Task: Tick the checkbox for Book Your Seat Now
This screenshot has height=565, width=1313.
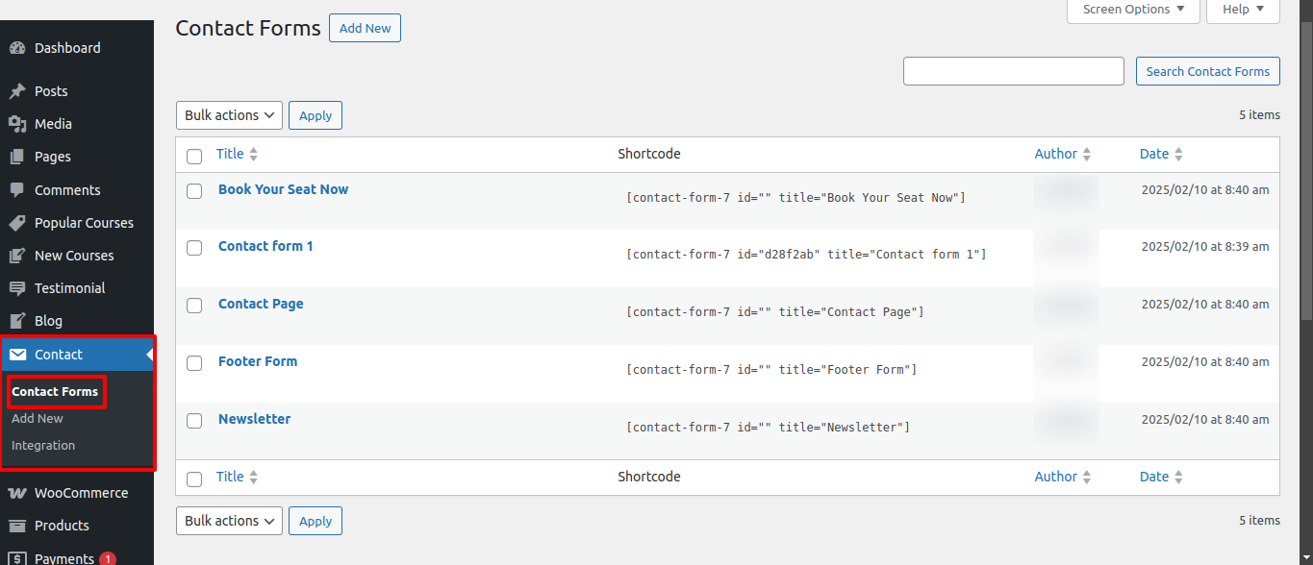Action: (194, 191)
